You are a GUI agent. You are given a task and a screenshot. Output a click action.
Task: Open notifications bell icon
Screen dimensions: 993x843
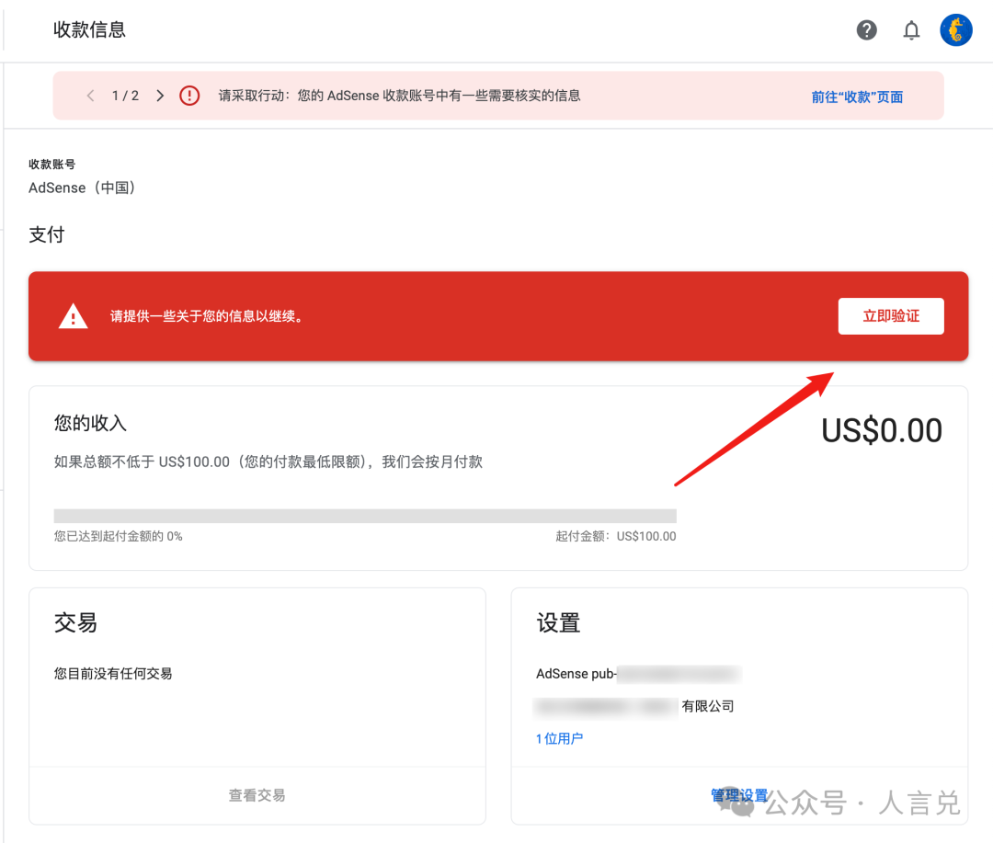[x=911, y=29]
